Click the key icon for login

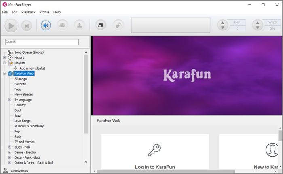coord(154,150)
